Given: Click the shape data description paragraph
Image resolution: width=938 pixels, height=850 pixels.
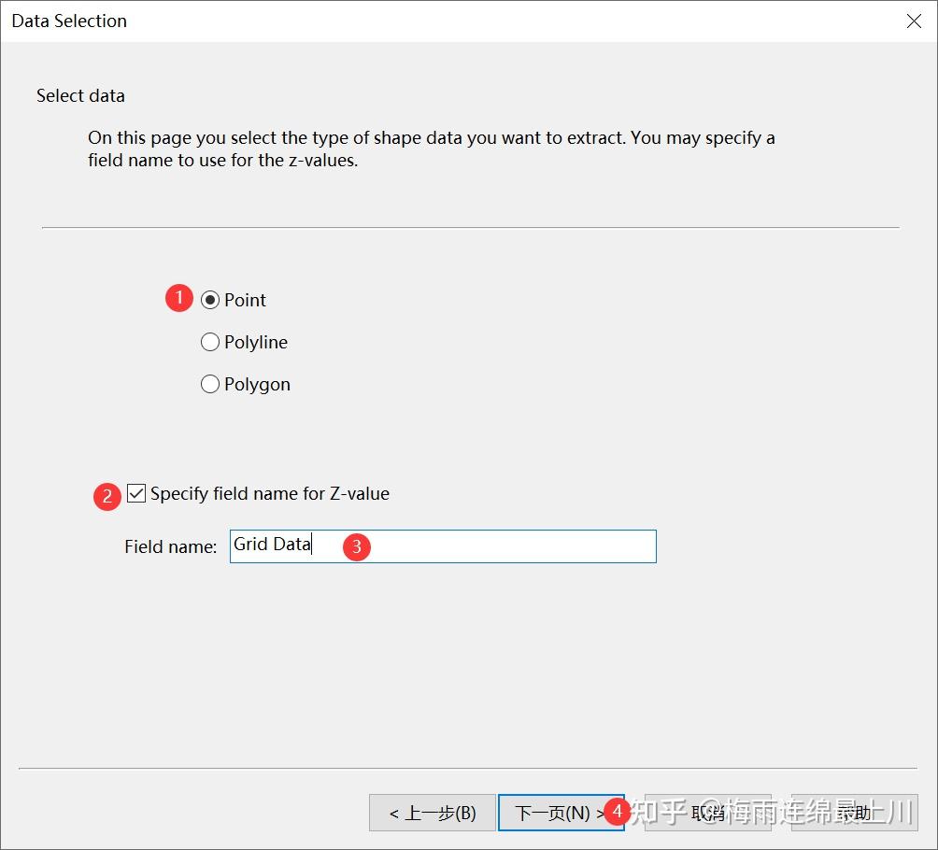Looking at the screenshot, I should 431,149.
